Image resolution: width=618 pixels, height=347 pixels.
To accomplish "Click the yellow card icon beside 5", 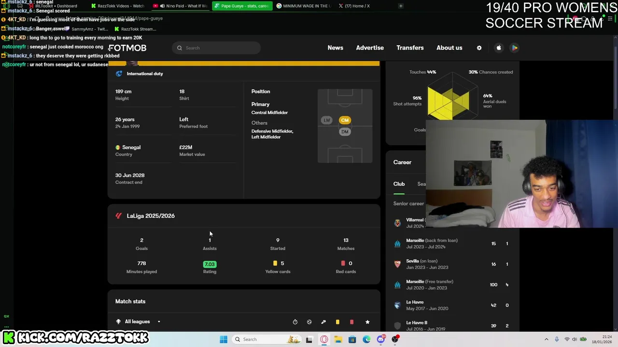I will pos(275,263).
